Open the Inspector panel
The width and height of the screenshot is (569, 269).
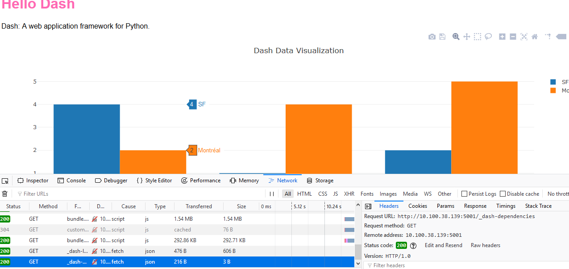[33, 181]
